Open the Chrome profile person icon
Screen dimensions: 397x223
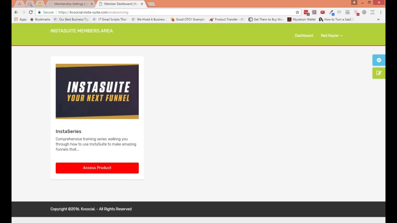click(x=354, y=2)
